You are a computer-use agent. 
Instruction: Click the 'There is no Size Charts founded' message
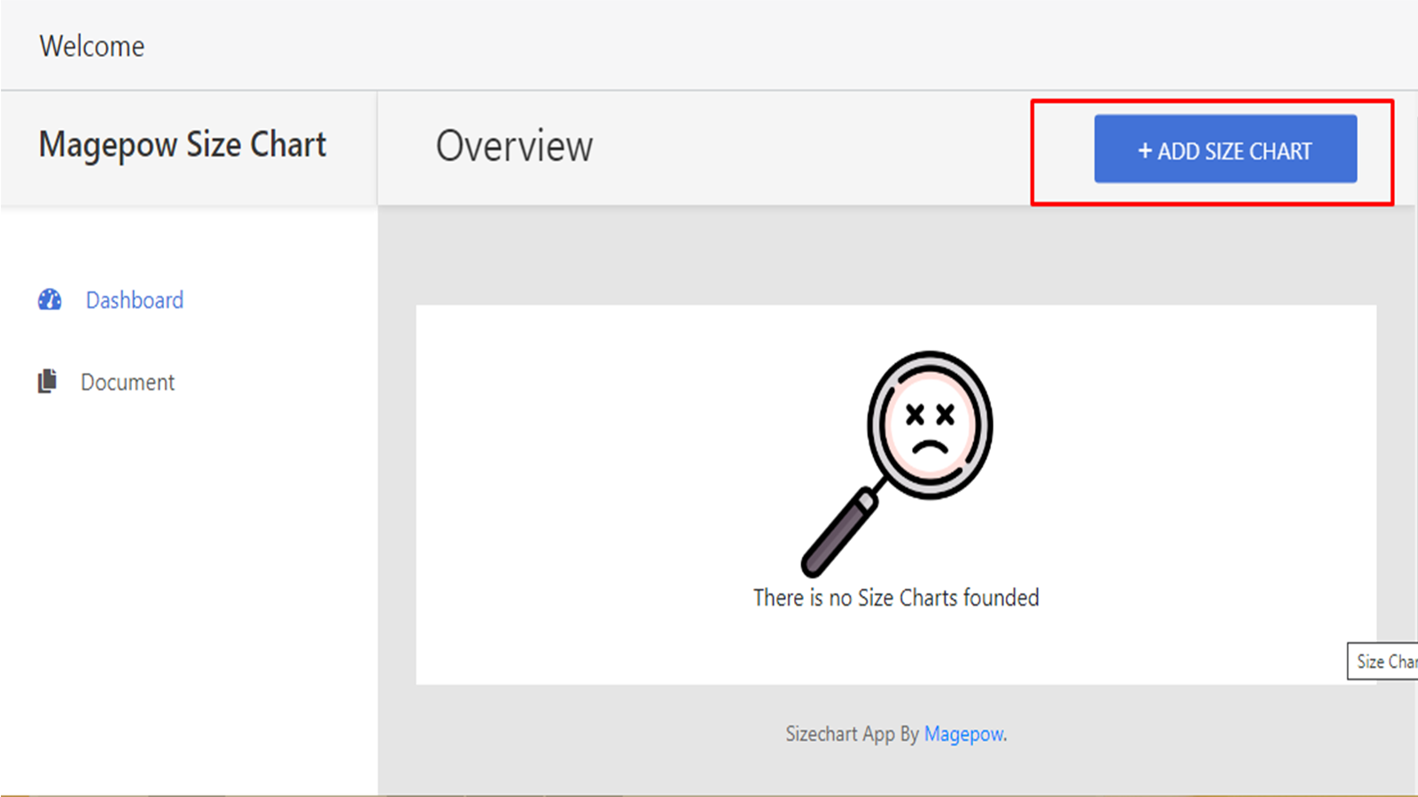point(896,598)
